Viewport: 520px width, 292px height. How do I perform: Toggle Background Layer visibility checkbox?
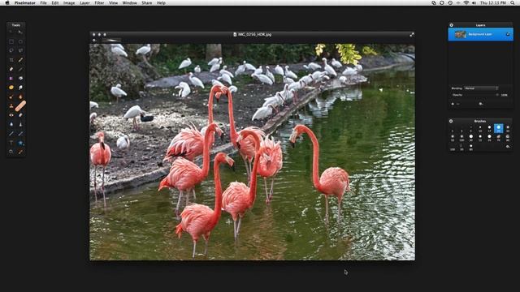(508, 34)
